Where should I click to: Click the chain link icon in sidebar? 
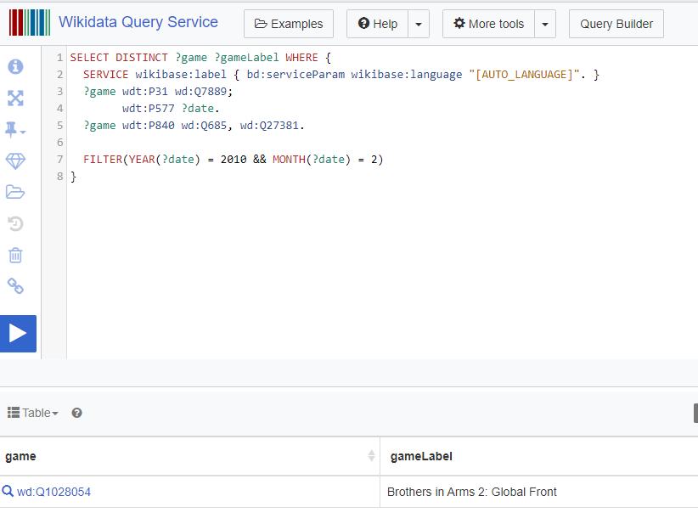(15, 286)
